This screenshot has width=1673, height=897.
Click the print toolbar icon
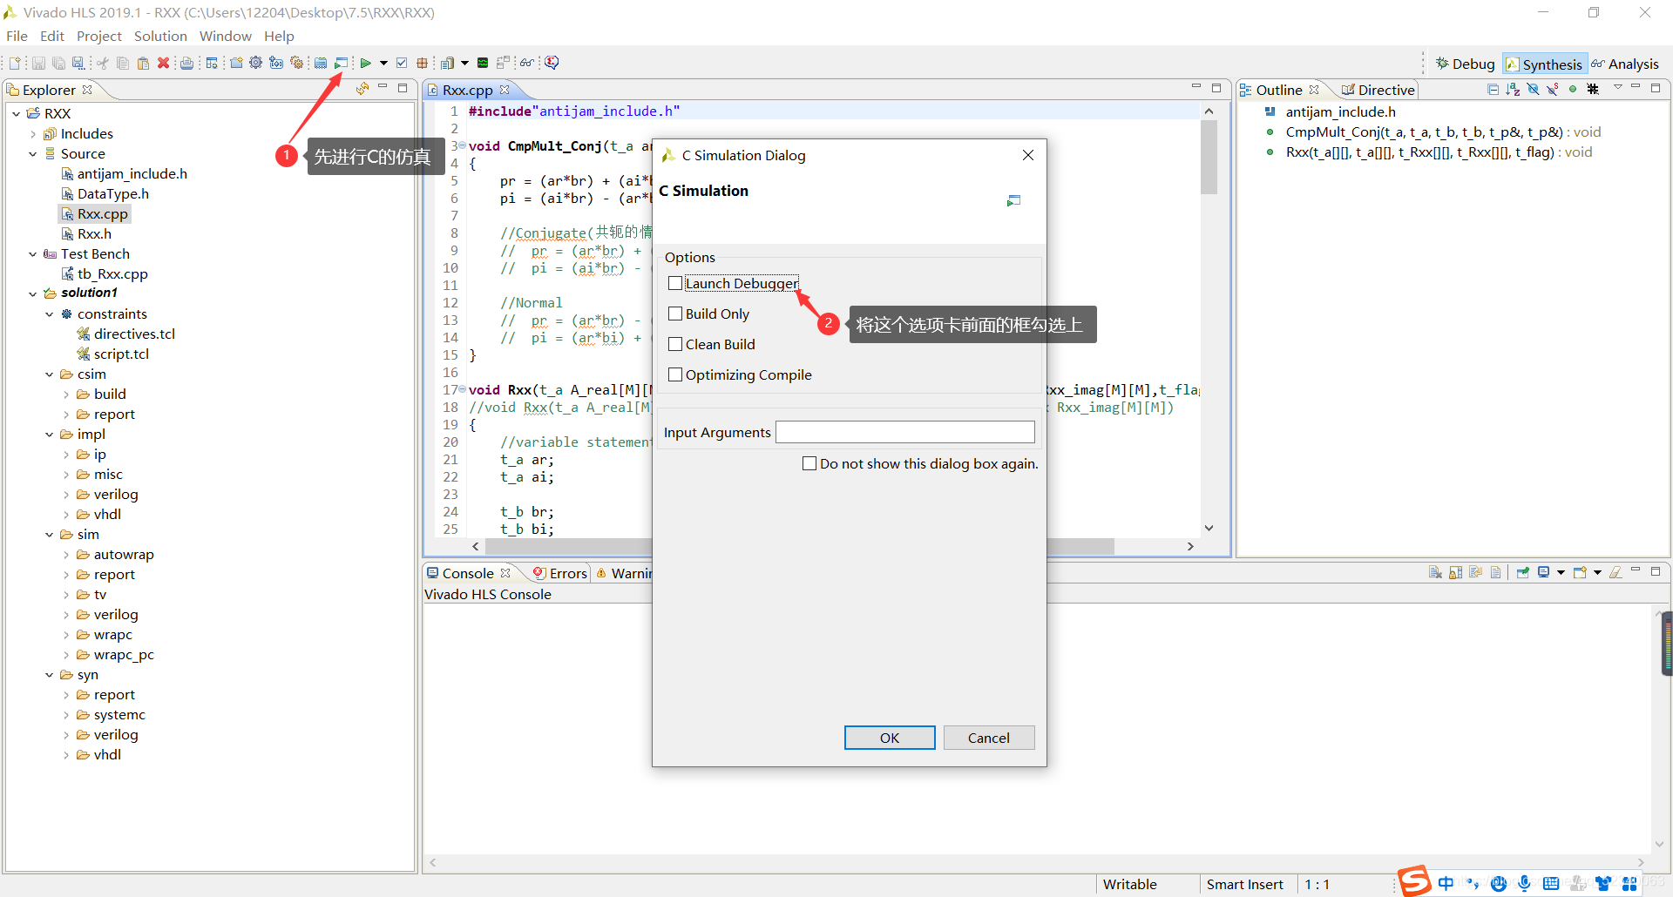(x=186, y=63)
